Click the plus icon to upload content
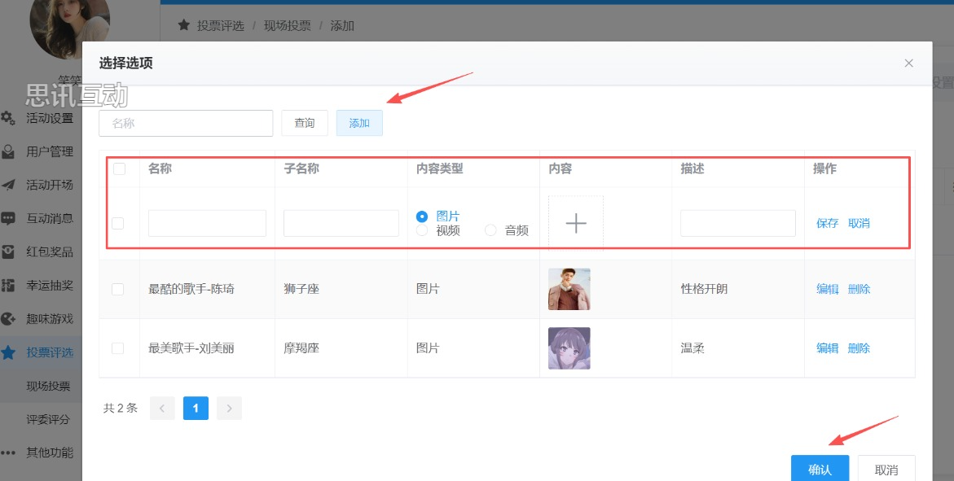Image resolution: width=954 pixels, height=481 pixels. click(576, 223)
